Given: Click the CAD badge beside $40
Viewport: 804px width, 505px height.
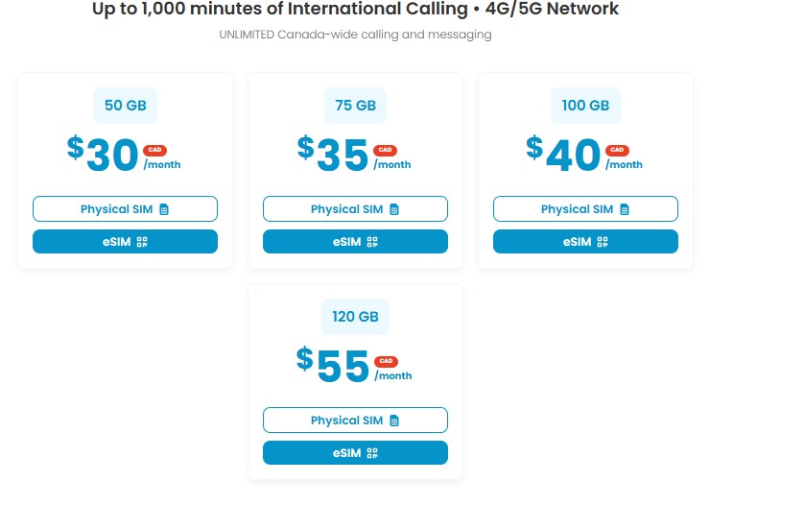Looking at the screenshot, I should coord(615,151).
